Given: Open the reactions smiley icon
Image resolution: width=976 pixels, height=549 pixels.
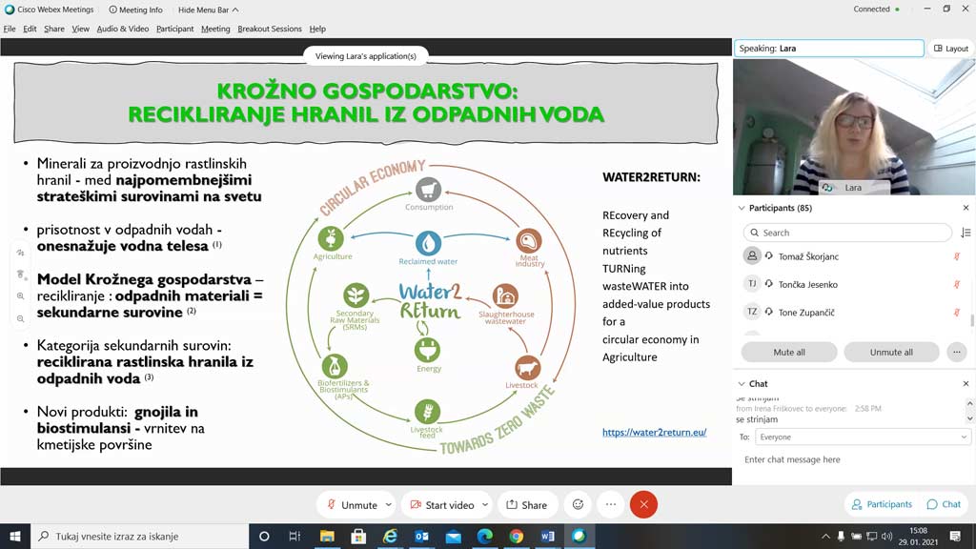Looking at the screenshot, I should click(x=578, y=505).
